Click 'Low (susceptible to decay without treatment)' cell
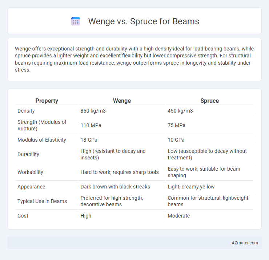The width and height of the screenshot is (269, 260). [207, 154]
